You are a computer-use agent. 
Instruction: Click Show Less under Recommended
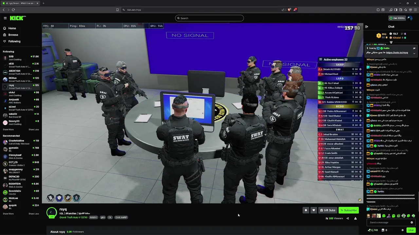(x=34, y=214)
